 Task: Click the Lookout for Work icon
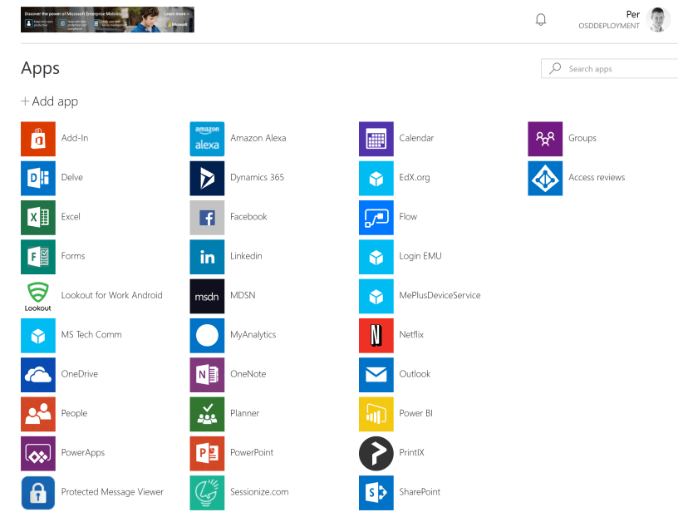(38, 296)
